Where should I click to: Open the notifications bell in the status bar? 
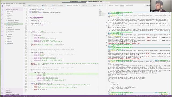[170, 96]
